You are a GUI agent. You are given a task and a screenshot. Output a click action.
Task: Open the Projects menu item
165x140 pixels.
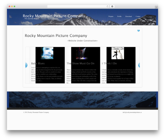tap(111, 17)
